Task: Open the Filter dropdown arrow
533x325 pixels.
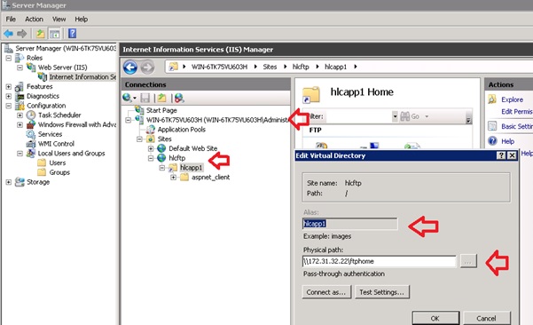Action: pos(395,116)
